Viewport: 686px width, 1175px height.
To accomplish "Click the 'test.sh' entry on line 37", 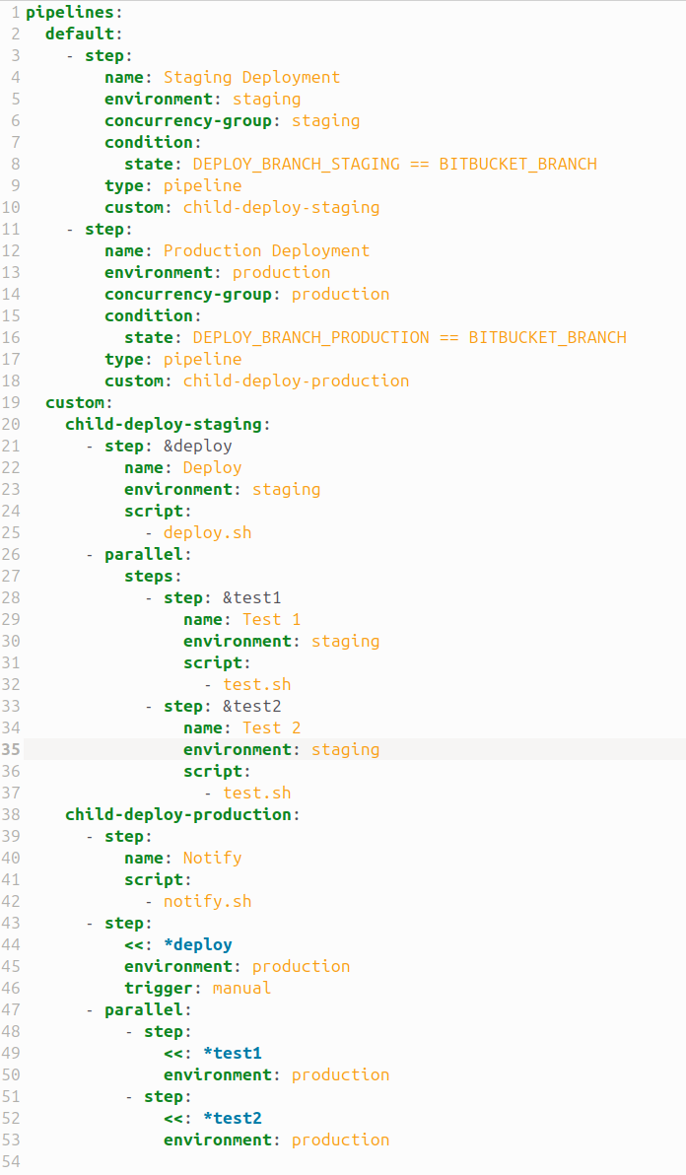I will click(x=257, y=794).
